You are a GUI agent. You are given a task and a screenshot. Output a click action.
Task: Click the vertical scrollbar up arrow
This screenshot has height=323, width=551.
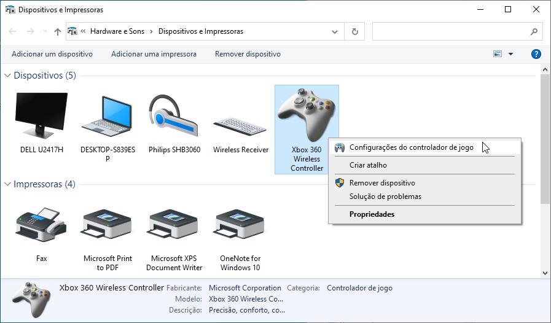point(545,69)
